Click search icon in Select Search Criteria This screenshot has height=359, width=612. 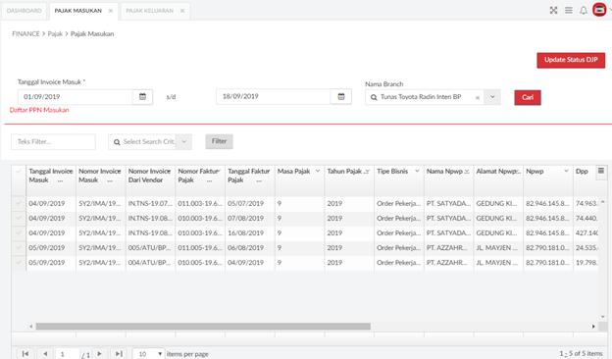point(117,142)
